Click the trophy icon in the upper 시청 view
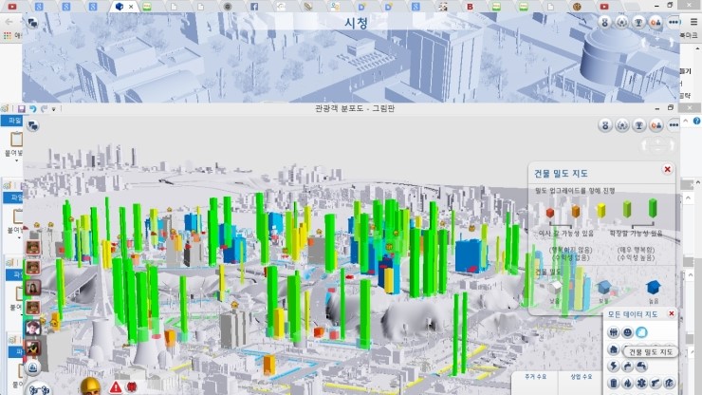Image resolution: width=702 pixels, height=395 pixels. (638, 22)
